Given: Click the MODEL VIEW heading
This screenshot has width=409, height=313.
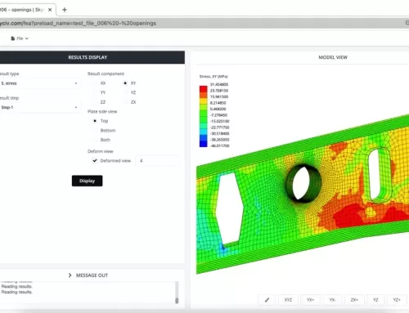Looking at the screenshot, I should click(x=333, y=57).
